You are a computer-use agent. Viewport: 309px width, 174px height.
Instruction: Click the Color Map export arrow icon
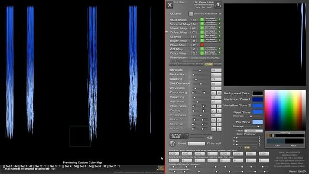tap(219, 32)
